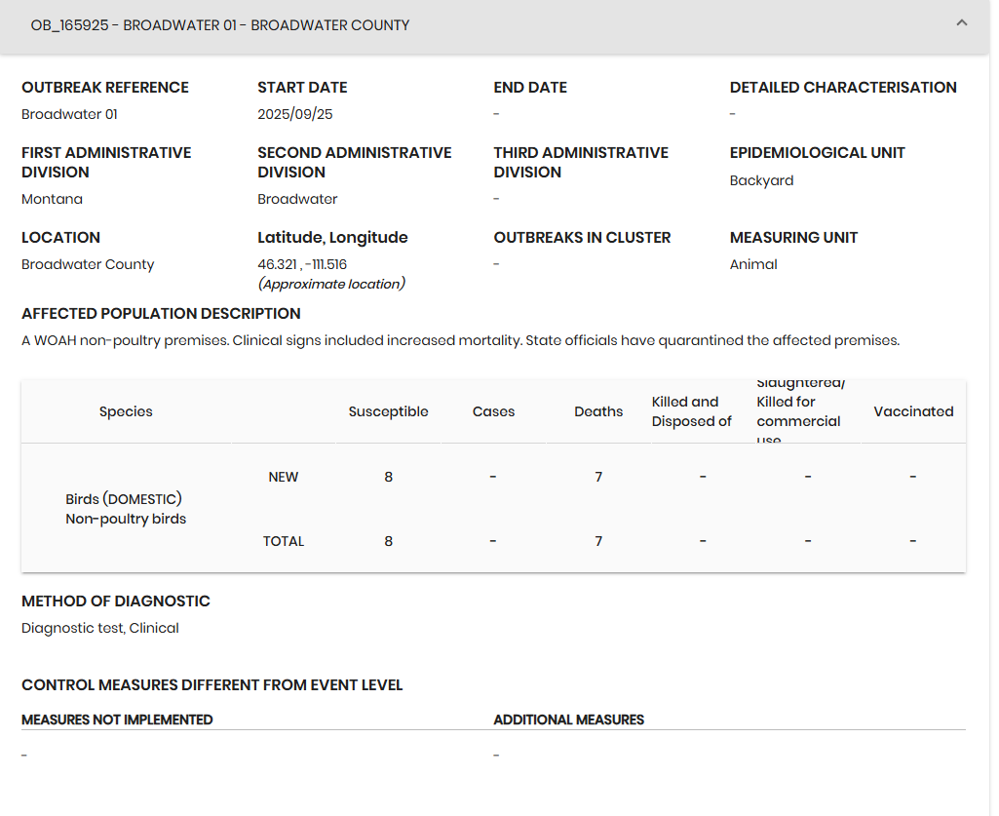The image size is (999, 816).
Task: Click the 'Species' column header
Action: [x=126, y=411]
